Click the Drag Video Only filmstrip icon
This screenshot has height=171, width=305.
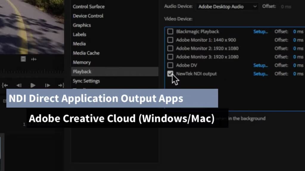click(x=23, y=59)
